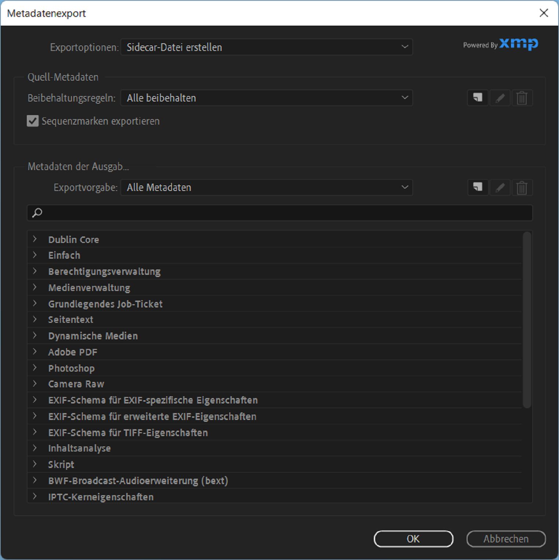The width and height of the screenshot is (559, 560).
Task: Open the Beibehaltungsregeln dropdown
Action: pos(266,98)
